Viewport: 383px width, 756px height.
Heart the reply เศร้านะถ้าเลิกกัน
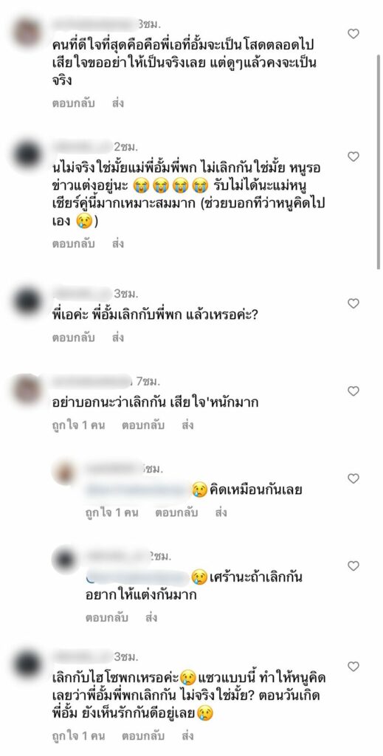click(x=353, y=566)
